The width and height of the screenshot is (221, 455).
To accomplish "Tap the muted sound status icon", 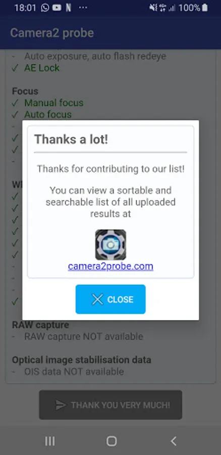I will 153,8.
